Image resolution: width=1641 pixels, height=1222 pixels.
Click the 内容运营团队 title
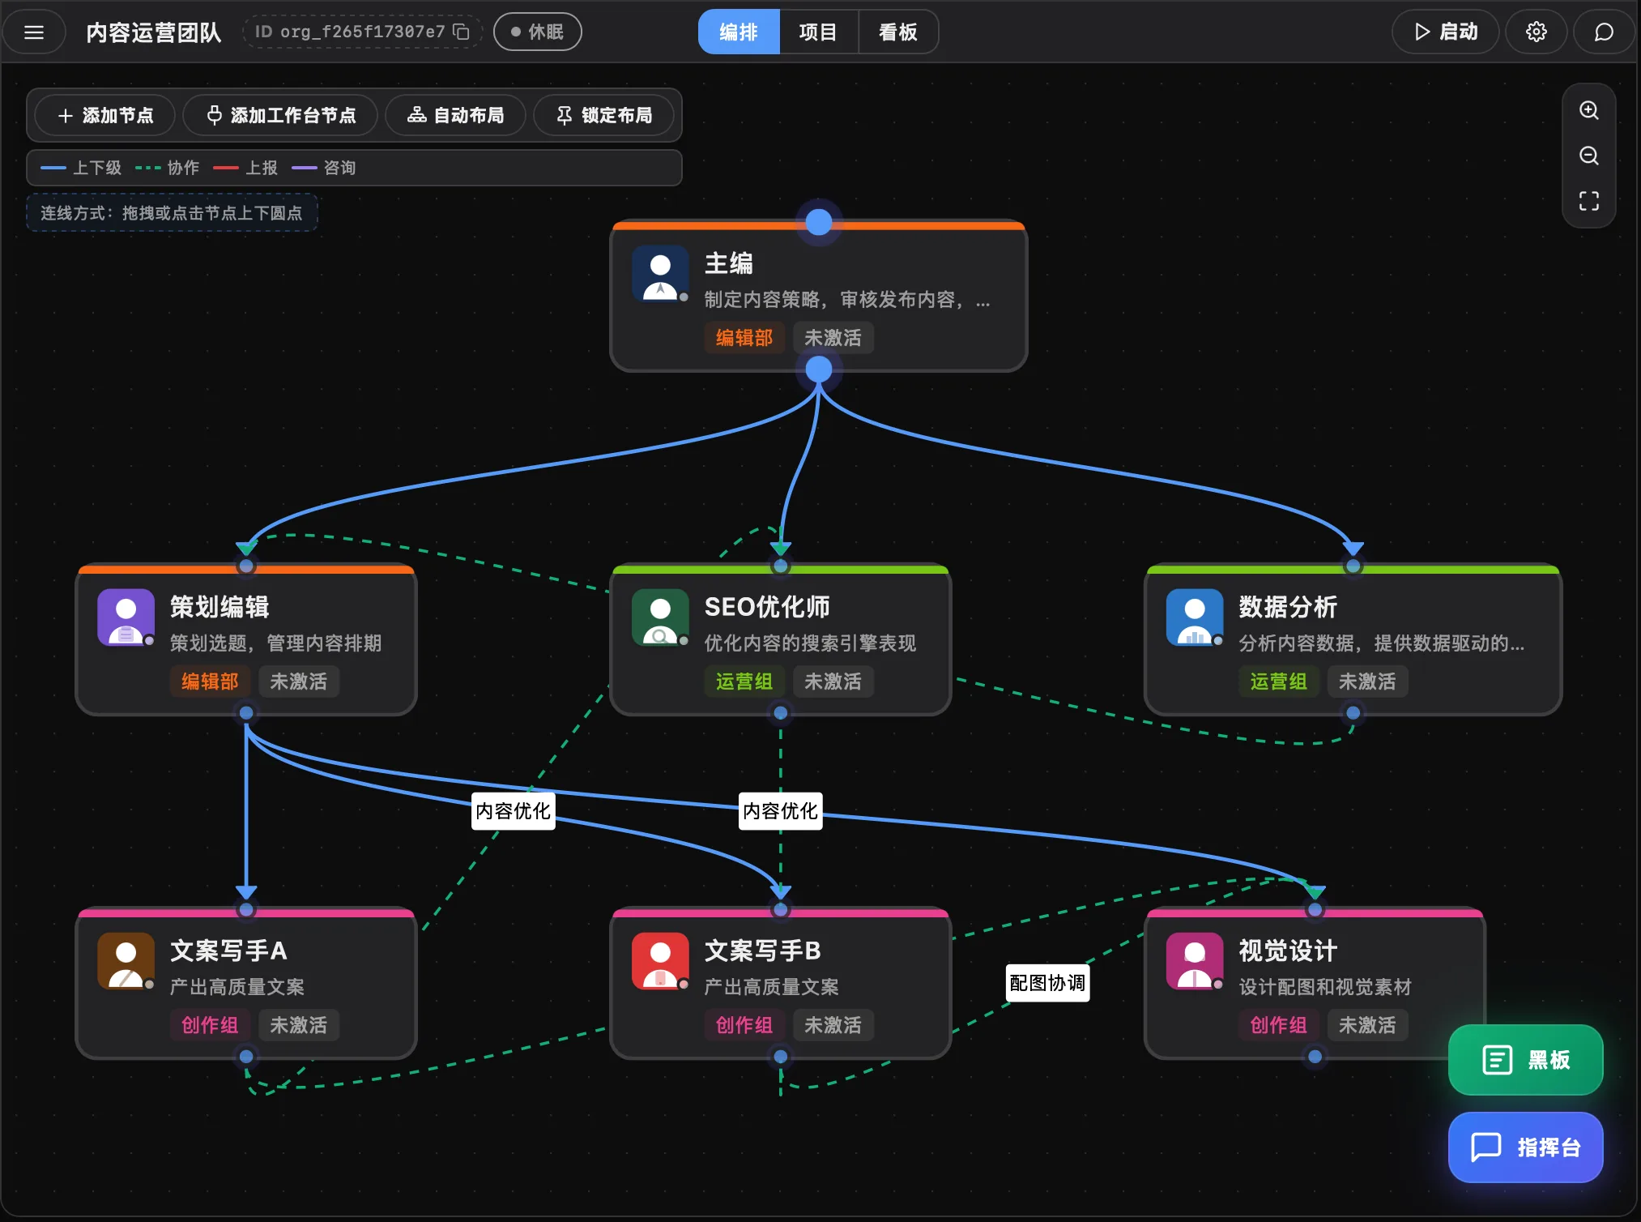[x=154, y=32]
